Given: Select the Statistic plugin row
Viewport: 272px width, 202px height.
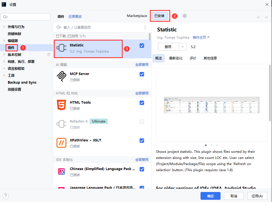Looking at the screenshot, I should pyautogui.click(x=102, y=49).
